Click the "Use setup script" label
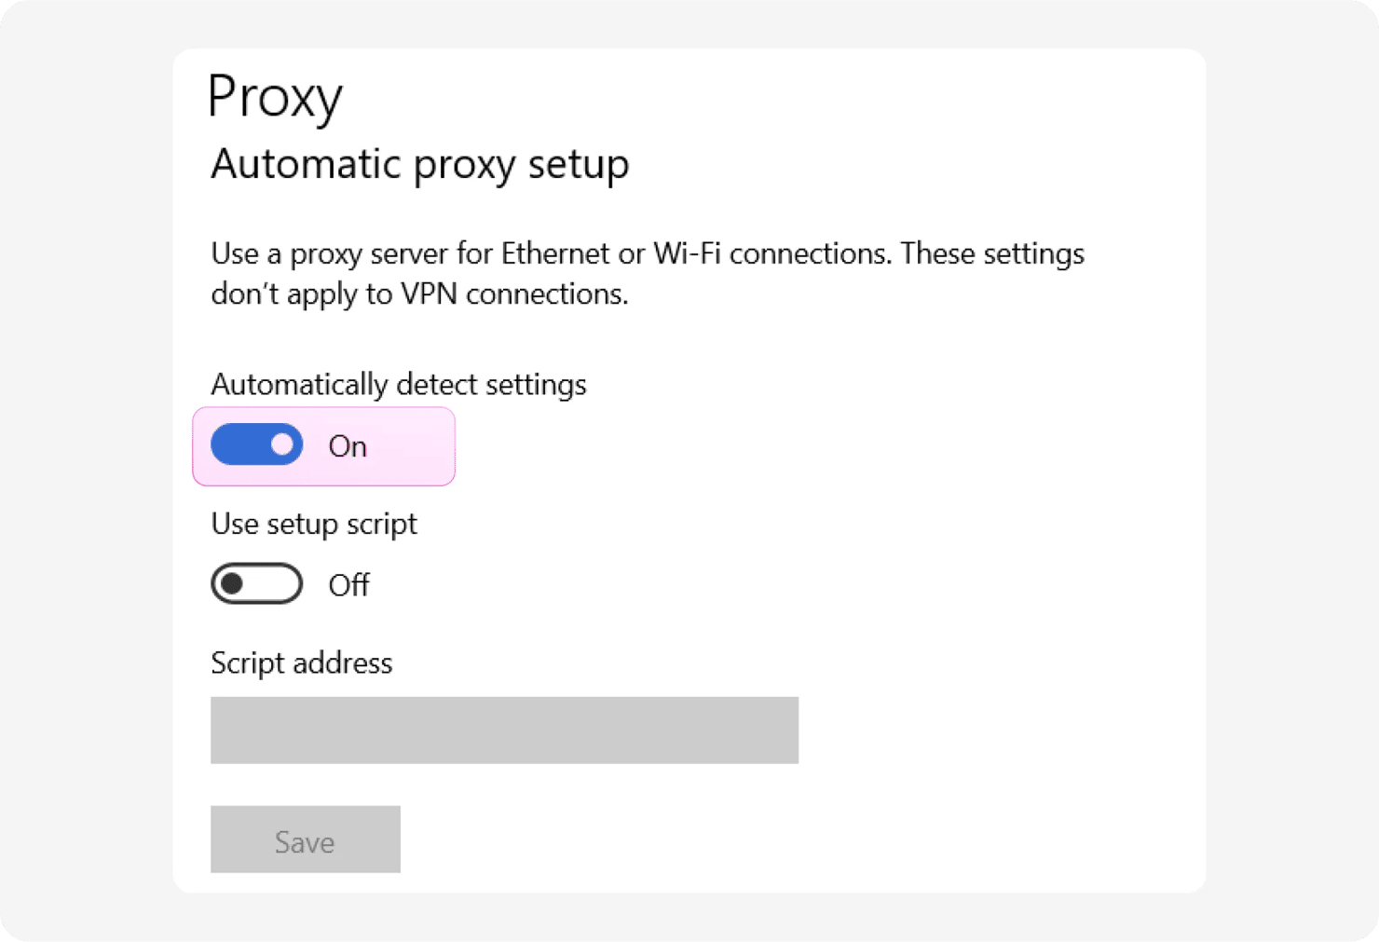The height and width of the screenshot is (942, 1379). click(x=314, y=525)
